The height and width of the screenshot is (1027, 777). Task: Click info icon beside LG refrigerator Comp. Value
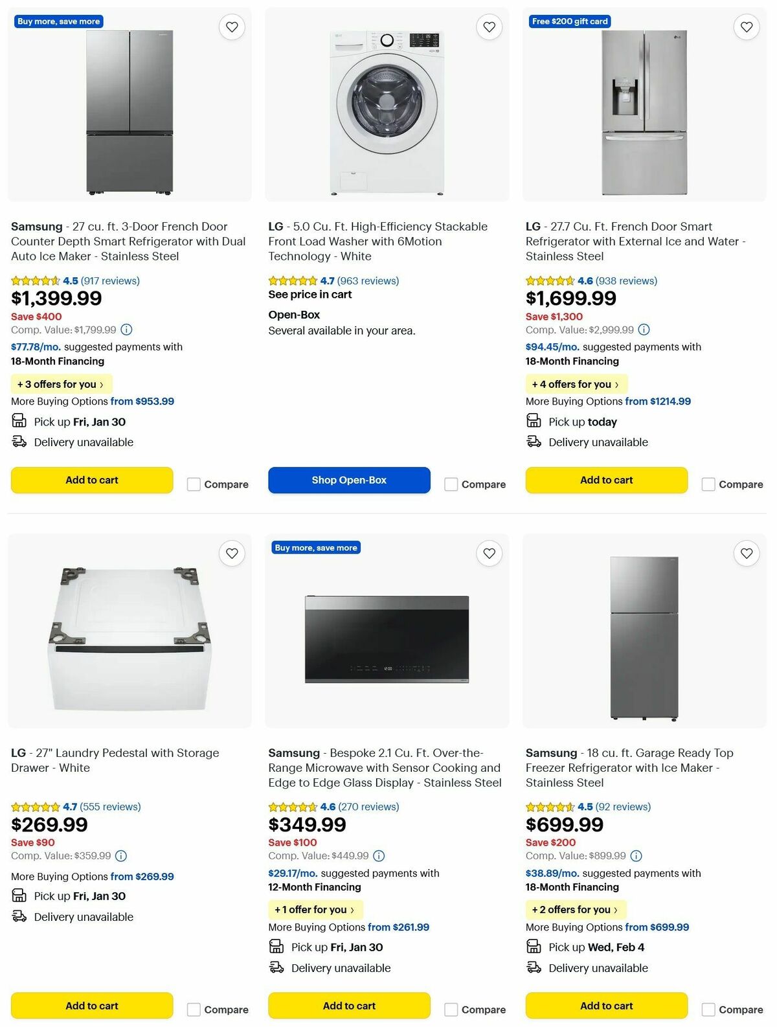coord(642,330)
